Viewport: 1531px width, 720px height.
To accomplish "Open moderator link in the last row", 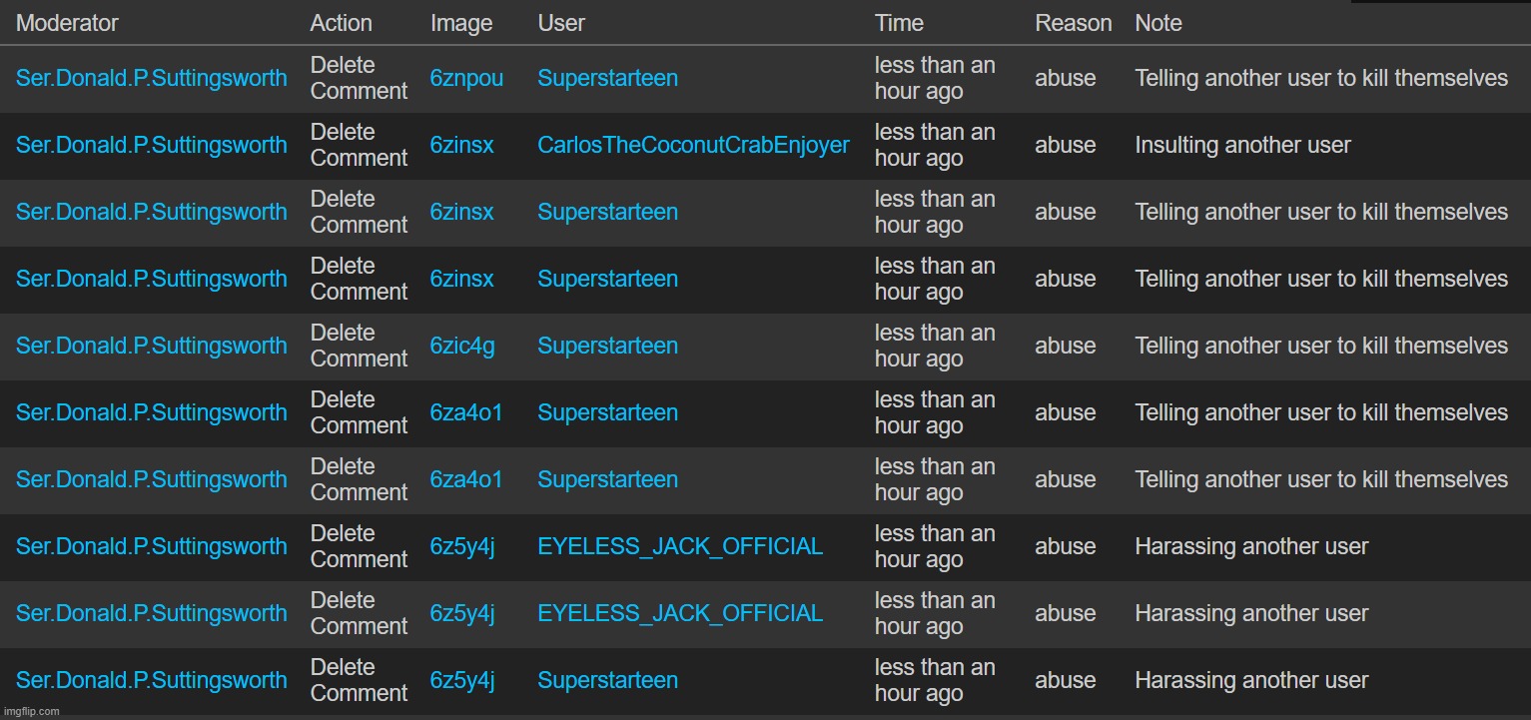I will [152, 680].
